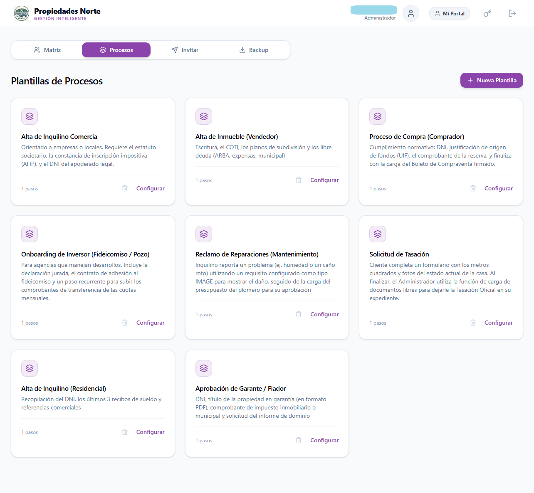Click layers icon on Solicitud de Tasación card

[378, 234]
